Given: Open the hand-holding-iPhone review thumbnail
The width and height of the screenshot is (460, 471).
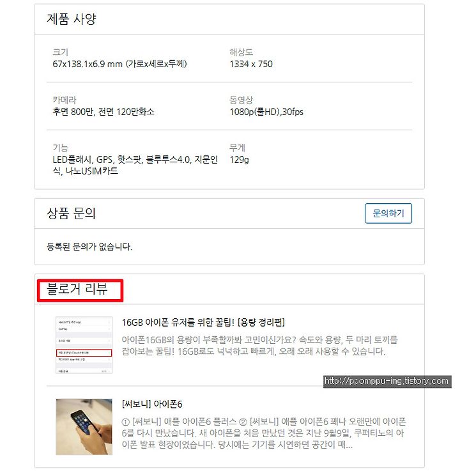Looking at the screenshot, I should [x=84, y=426].
